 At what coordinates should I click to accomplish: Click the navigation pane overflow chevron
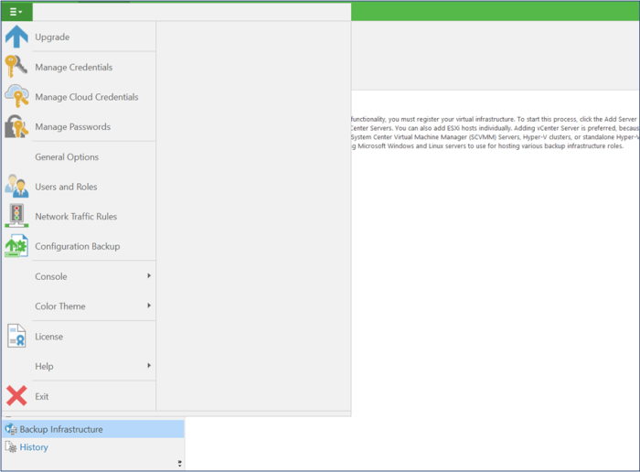click(x=179, y=464)
